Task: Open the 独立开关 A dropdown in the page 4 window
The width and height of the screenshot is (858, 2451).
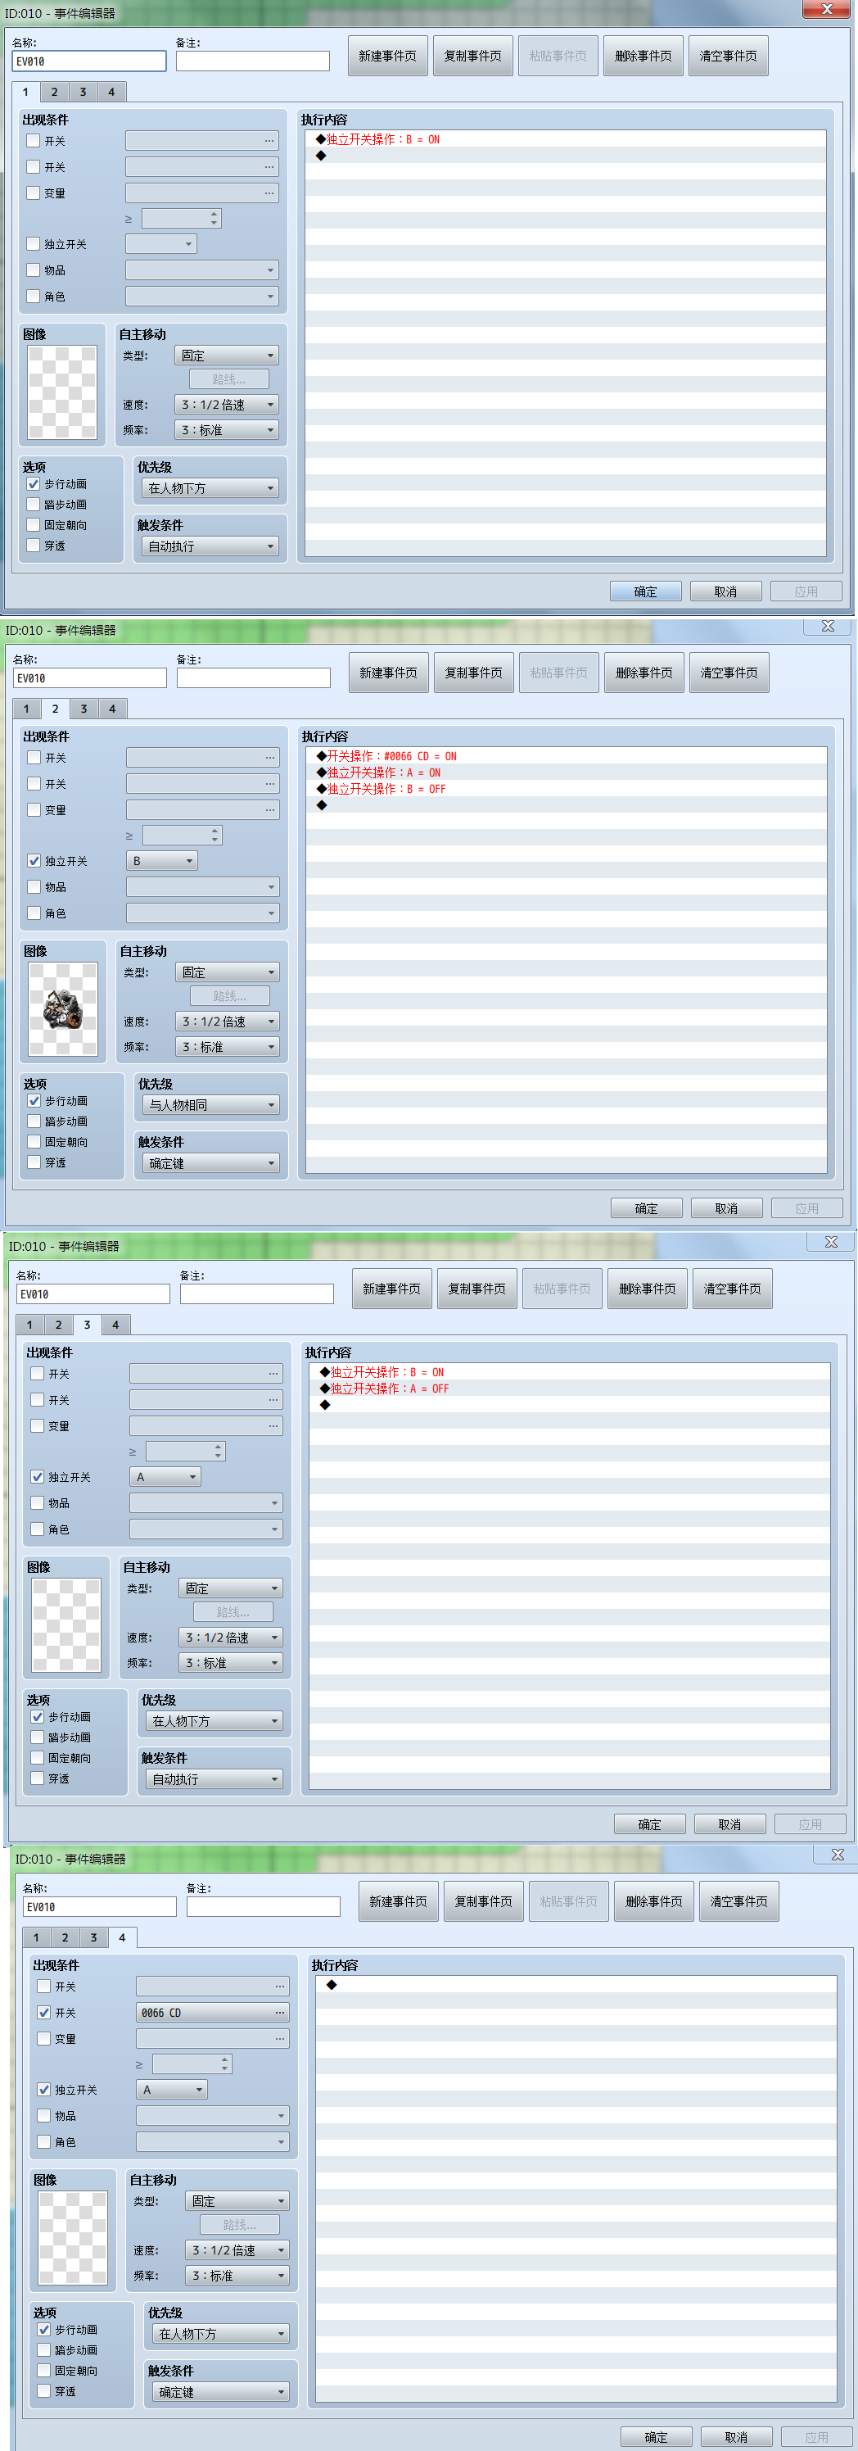Action: (171, 2090)
